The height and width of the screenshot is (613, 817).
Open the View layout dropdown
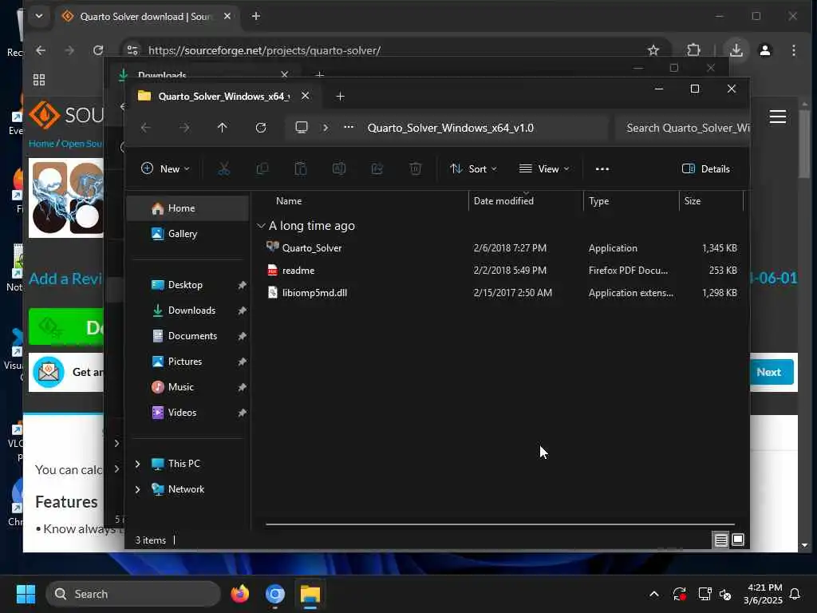click(x=544, y=169)
